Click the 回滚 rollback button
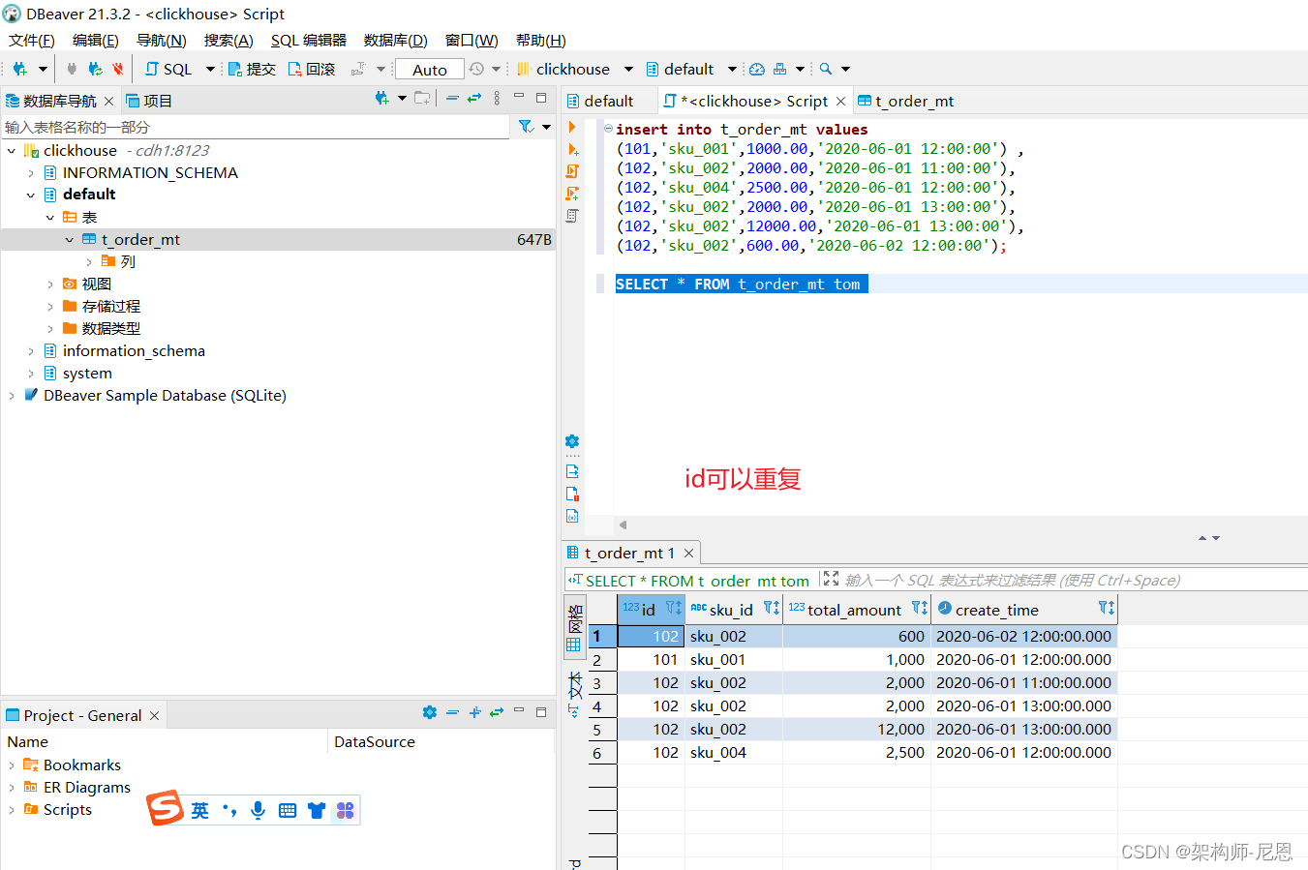 pyautogui.click(x=312, y=69)
